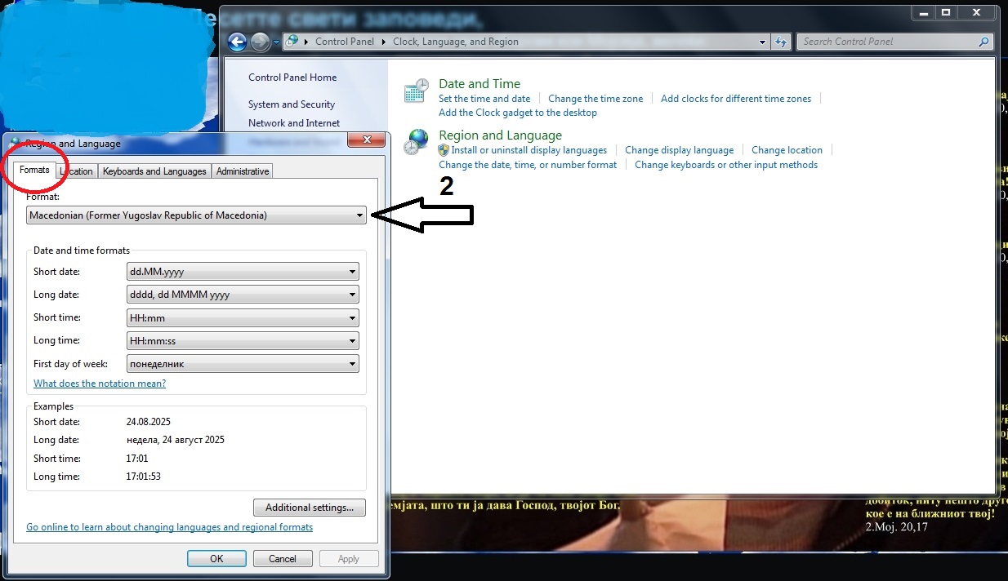
Task: Open the Format language dropdown
Action: pyautogui.click(x=196, y=215)
